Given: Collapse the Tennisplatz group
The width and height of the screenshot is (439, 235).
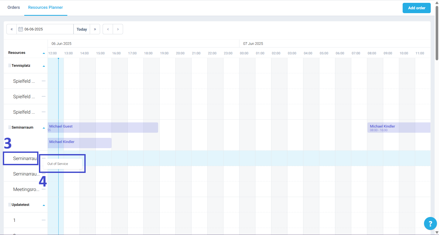Looking at the screenshot, I should coord(44,66).
